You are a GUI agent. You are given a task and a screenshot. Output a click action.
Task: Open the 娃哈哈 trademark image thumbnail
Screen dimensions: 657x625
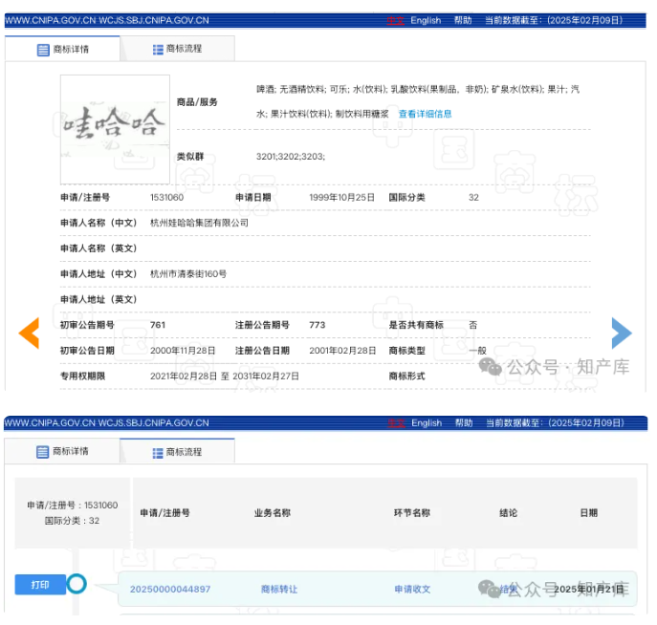click(115, 129)
